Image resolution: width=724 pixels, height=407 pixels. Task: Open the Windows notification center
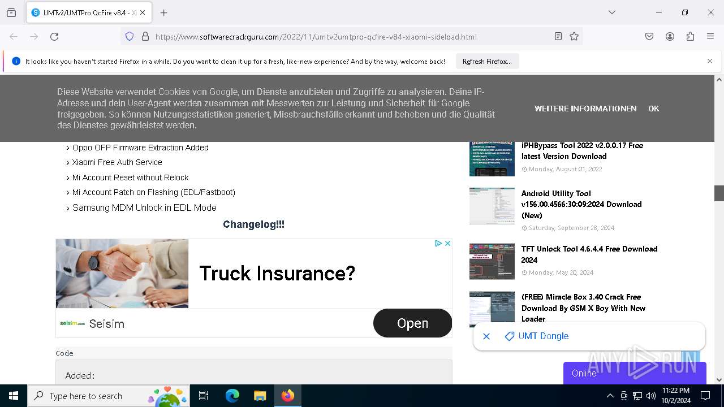[x=705, y=396]
